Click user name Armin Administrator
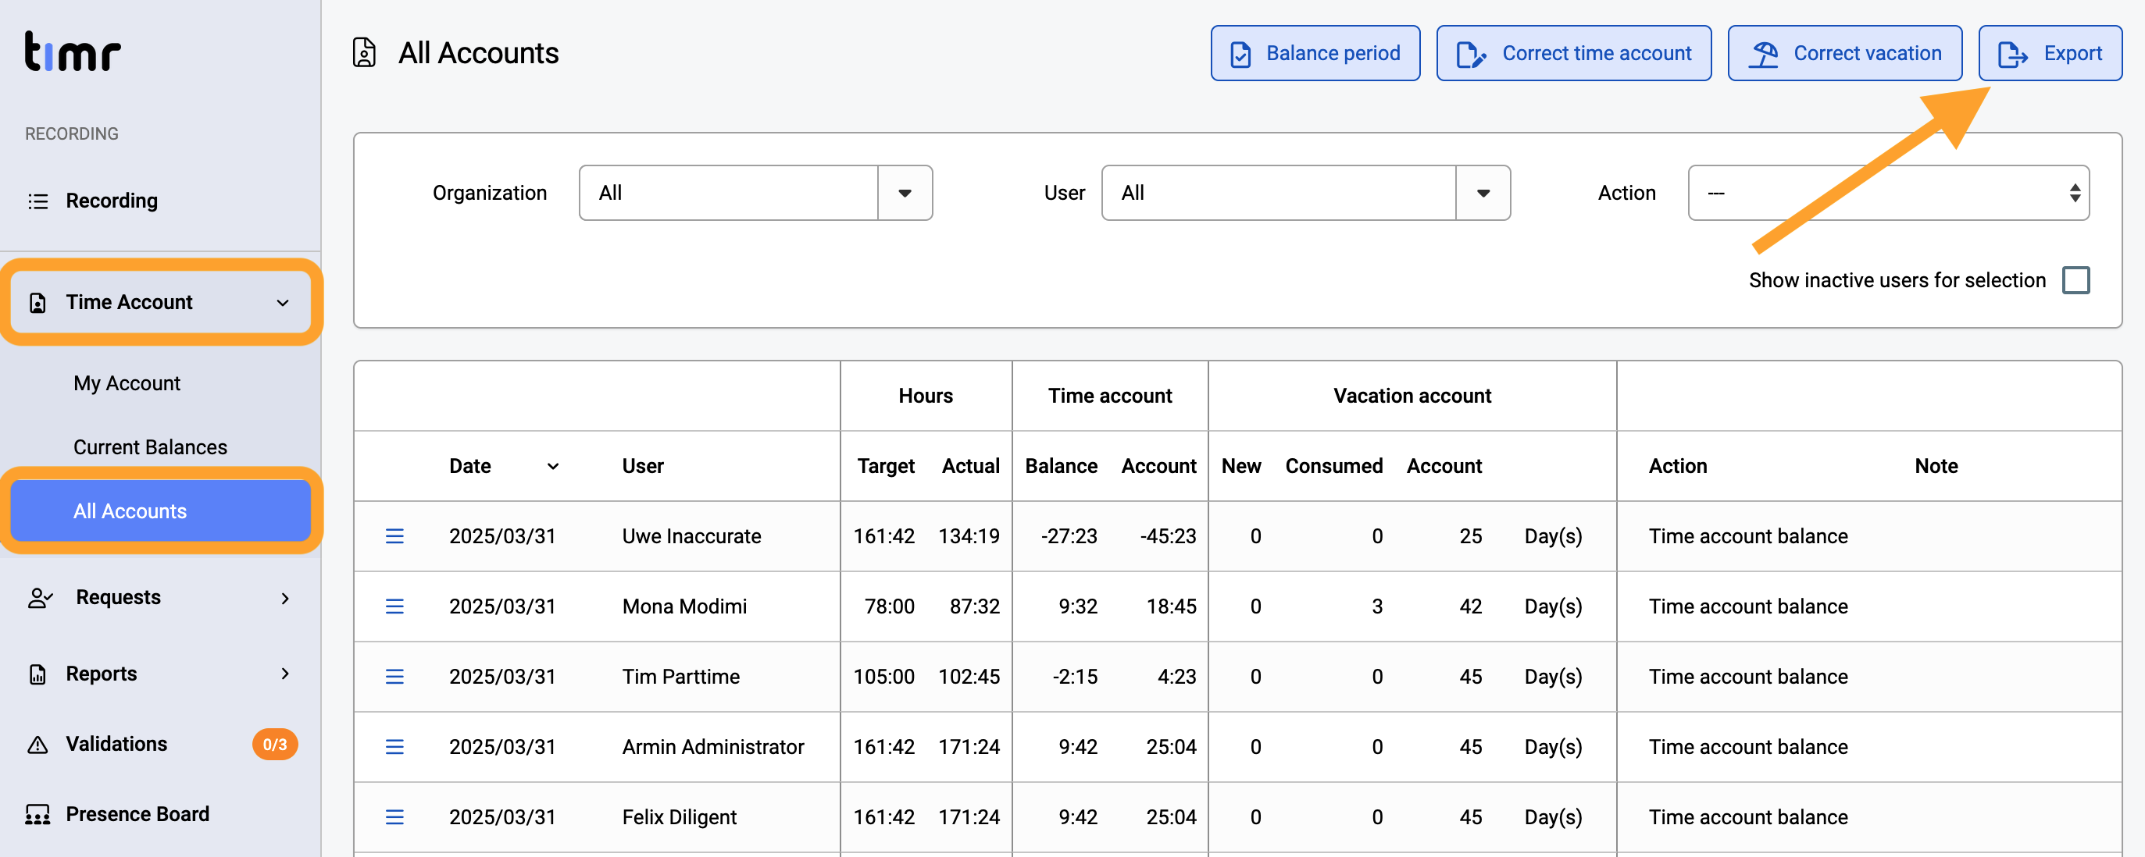2145x857 pixels. [712, 747]
